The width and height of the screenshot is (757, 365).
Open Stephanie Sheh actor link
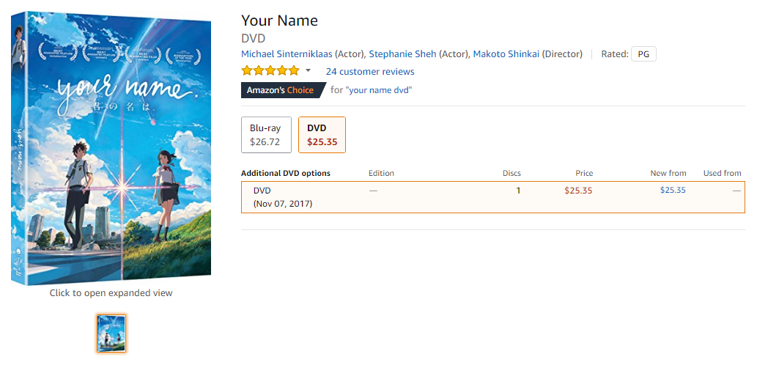pyautogui.click(x=402, y=54)
